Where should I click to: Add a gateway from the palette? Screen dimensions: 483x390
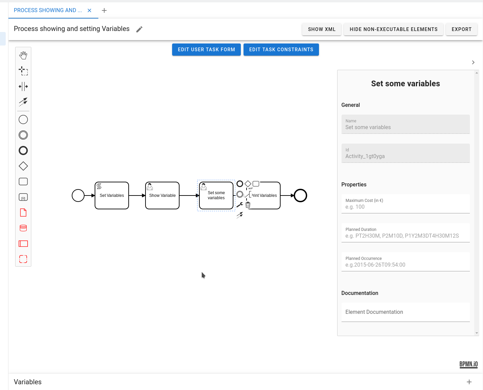(x=23, y=166)
